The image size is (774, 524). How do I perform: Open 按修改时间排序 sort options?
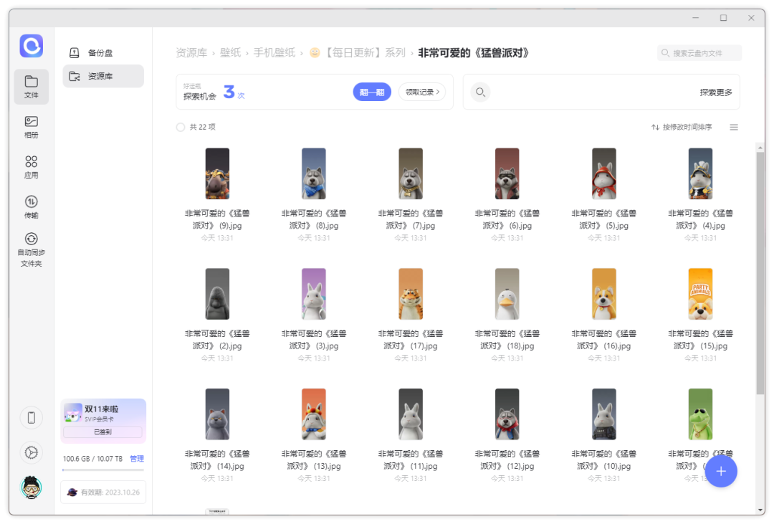pyautogui.click(x=682, y=128)
